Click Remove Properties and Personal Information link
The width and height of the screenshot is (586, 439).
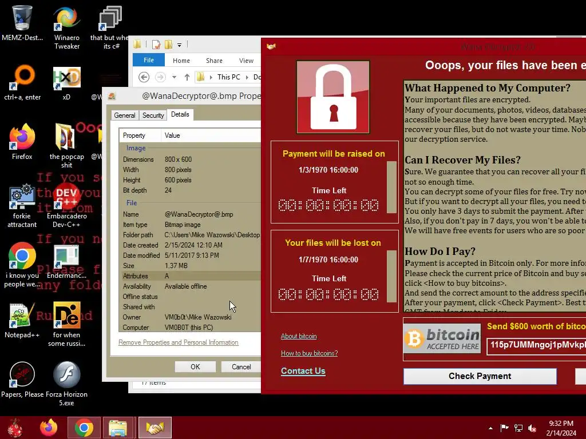179,342
